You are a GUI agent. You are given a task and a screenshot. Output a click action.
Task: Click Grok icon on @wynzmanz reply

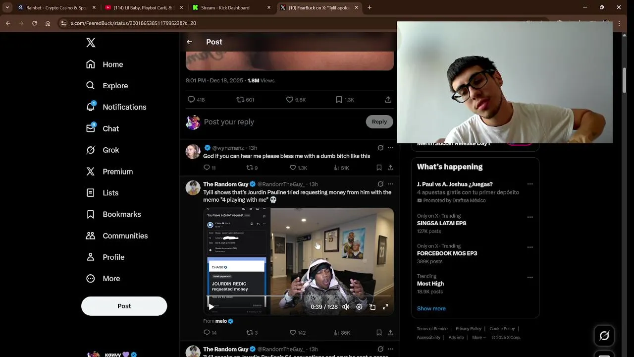(380, 148)
